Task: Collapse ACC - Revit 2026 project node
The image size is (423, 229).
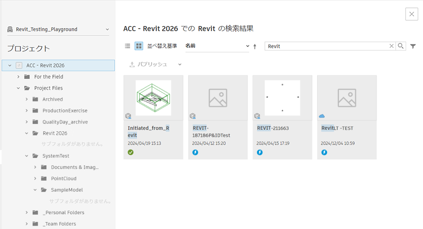Action: click(x=10, y=66)
